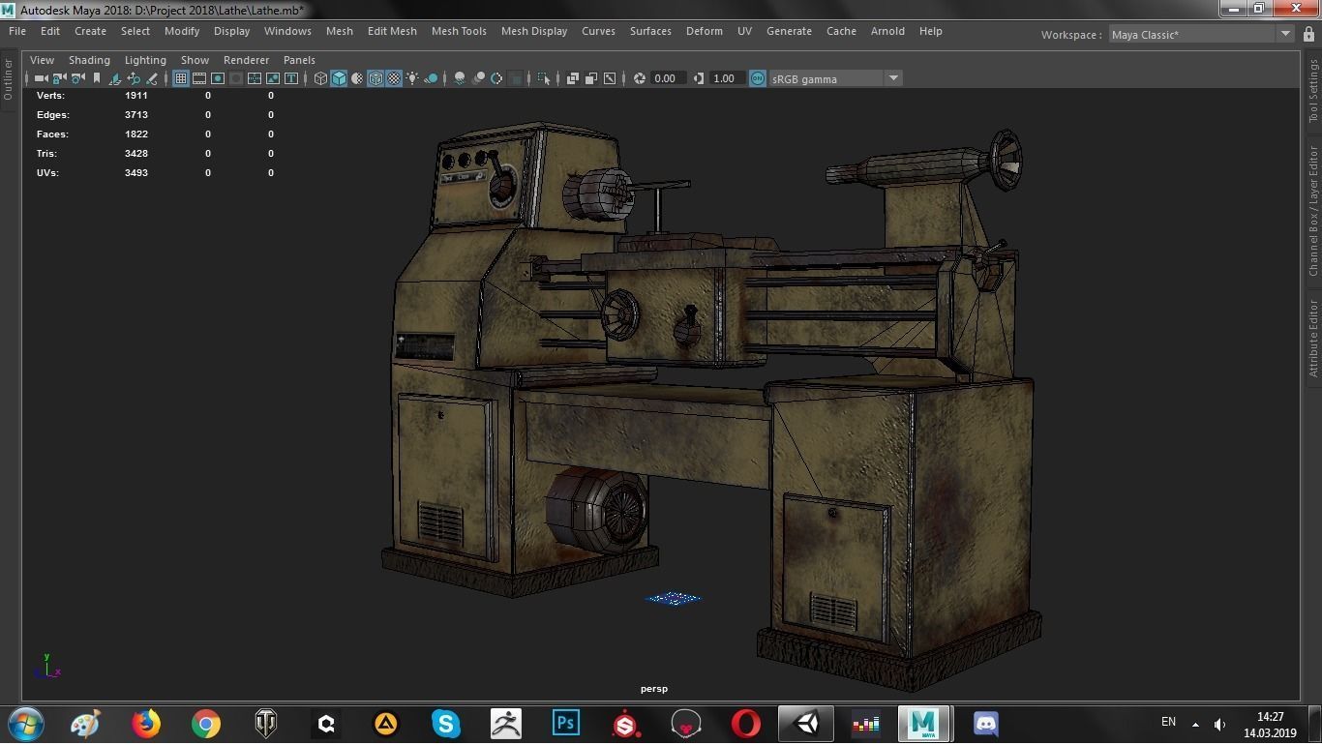Open the panel Panels menu
This screenshot has height=745, width=1322.
299,60
